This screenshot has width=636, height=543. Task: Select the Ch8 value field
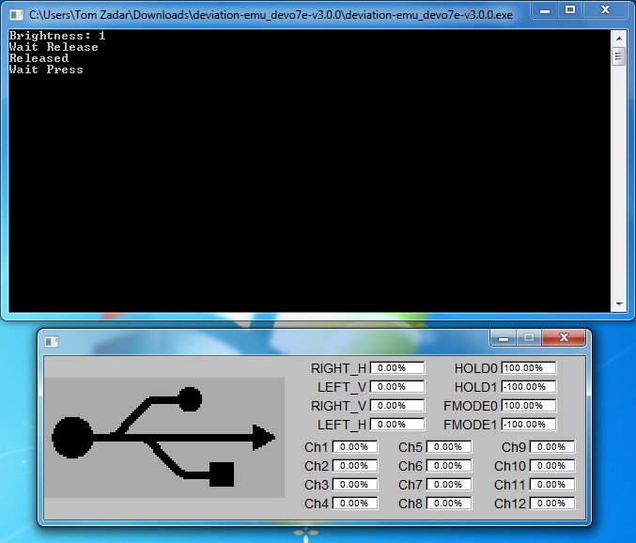(449, 504)
